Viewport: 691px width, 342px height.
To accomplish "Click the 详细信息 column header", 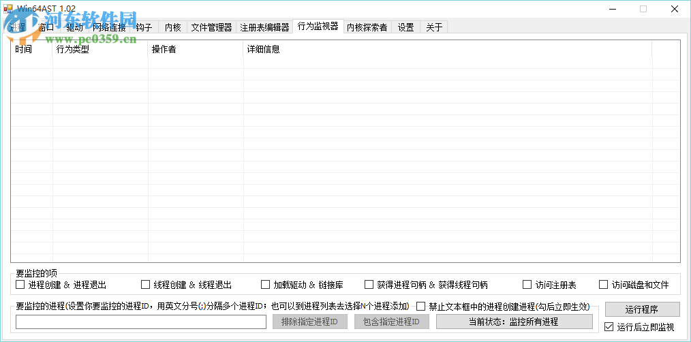I will coord(447,49).
